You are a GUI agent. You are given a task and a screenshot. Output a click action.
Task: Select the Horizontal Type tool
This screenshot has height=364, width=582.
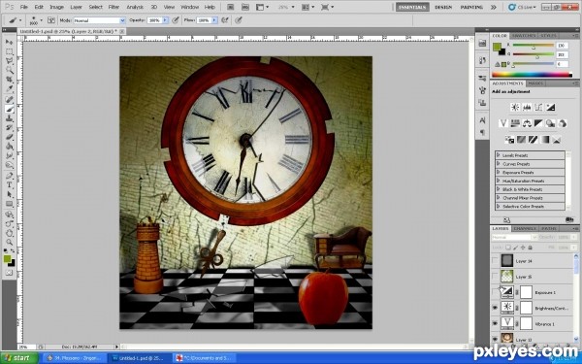[9, 185]
